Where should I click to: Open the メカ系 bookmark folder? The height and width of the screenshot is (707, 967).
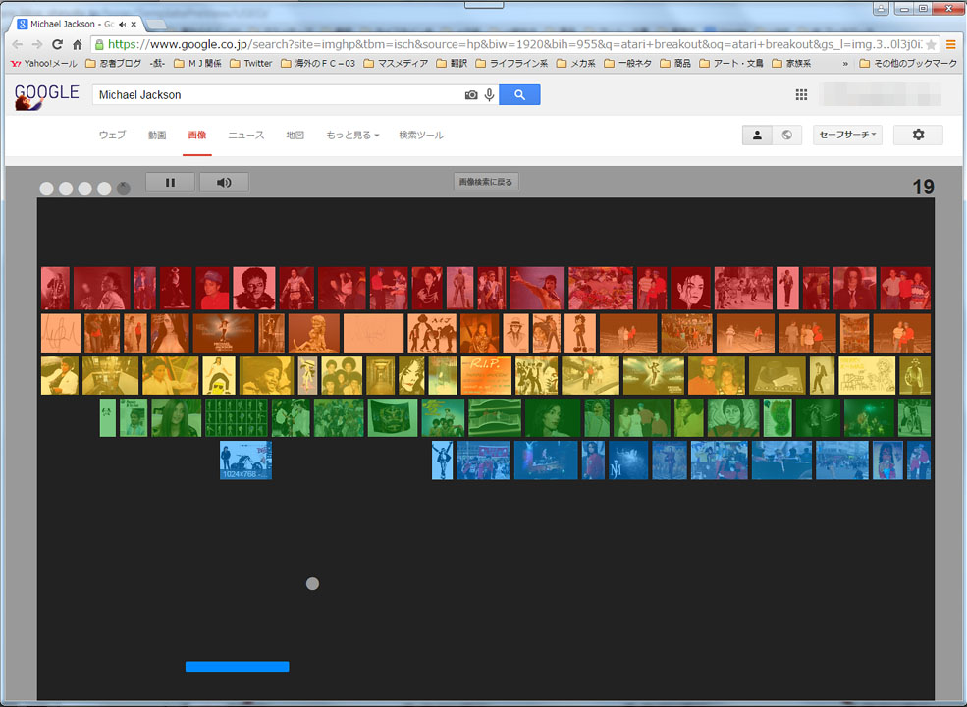click(x=576, y=63)
